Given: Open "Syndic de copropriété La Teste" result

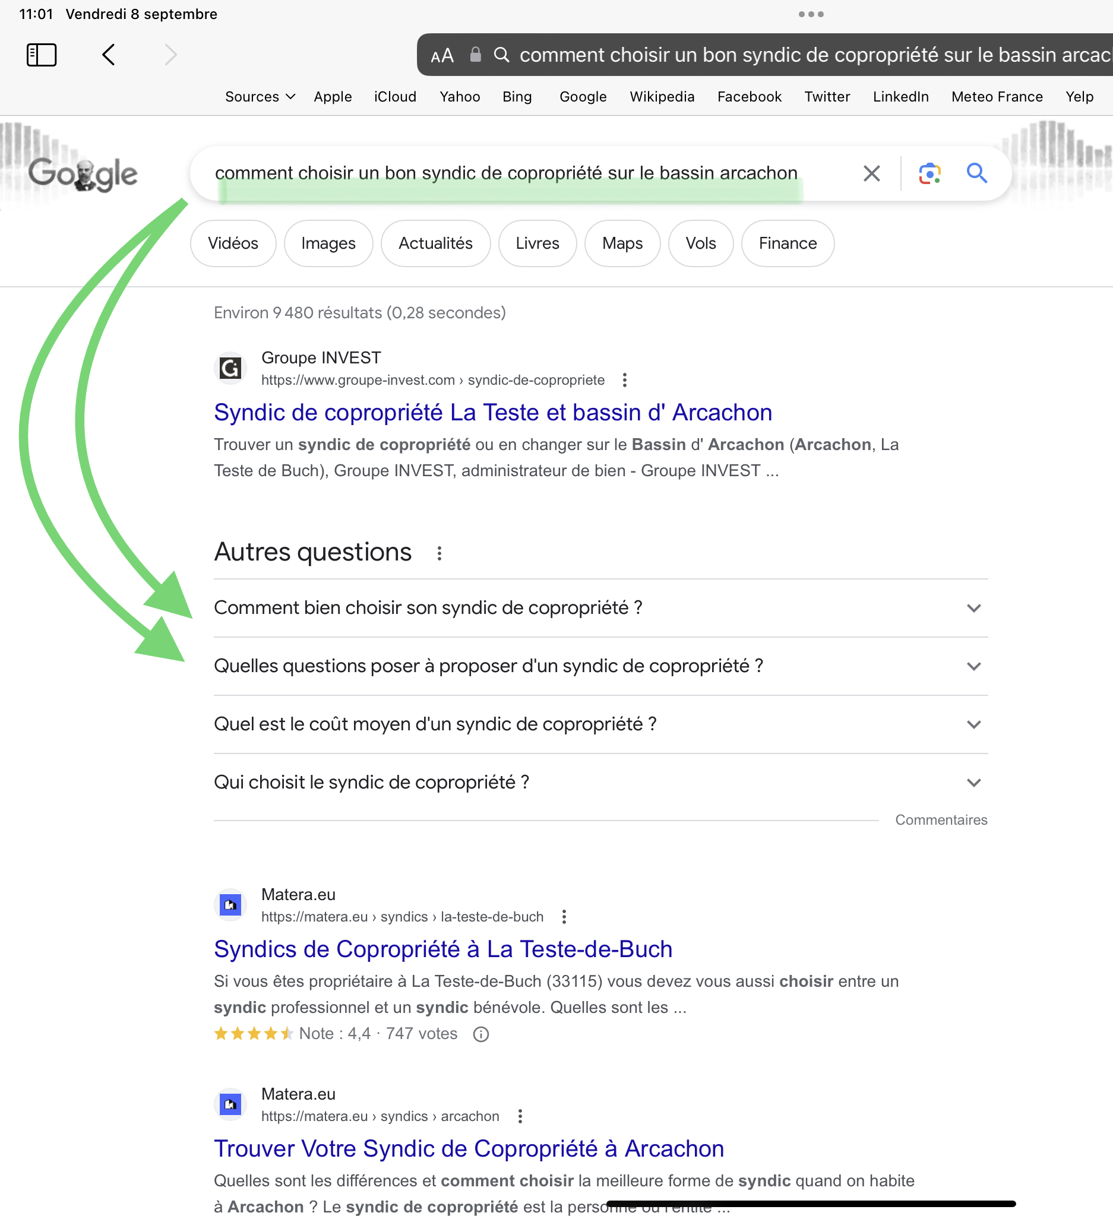Looking at the screenshot, I should coord(492,413).
